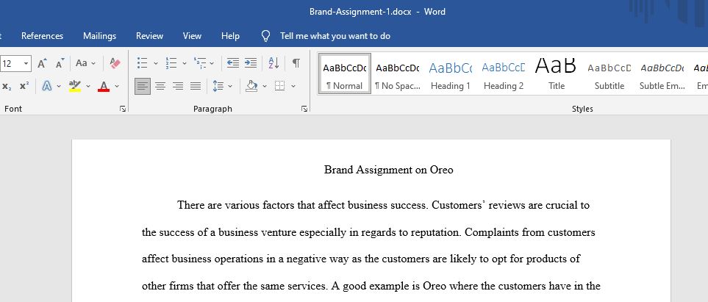Apply the Subtitle style

(x=609, y=74)
